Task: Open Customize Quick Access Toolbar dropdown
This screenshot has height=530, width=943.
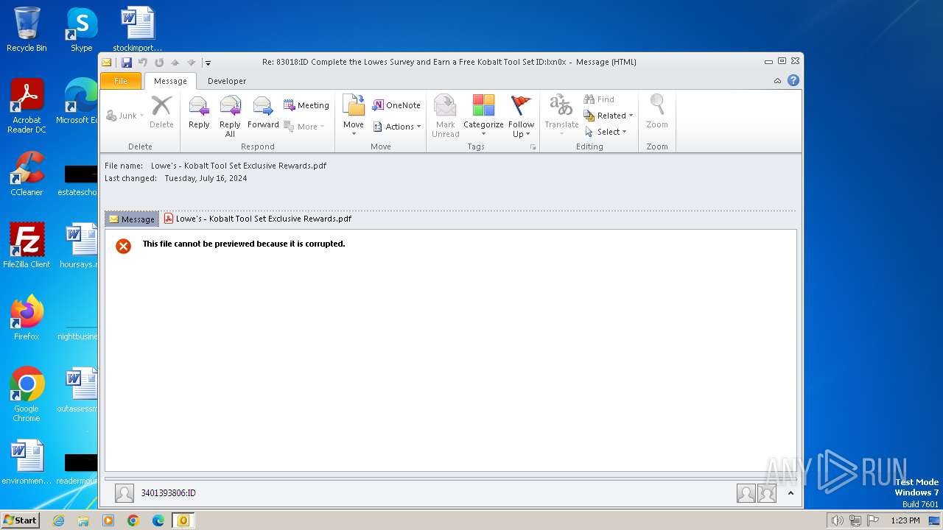Action: [x=208, y=63]
